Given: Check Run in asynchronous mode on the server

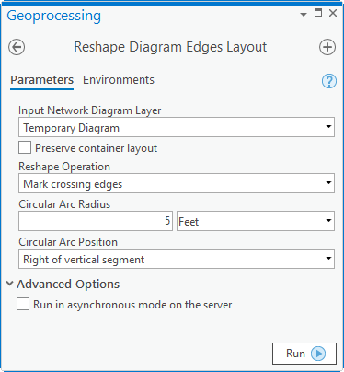Looking at the screenshot, I should [x=23, y=304].
